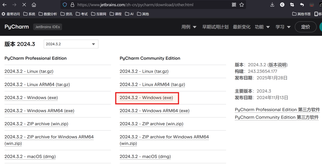Download Community 2024.3.2 Linux ARM64 tar.gz
This screenshot has width=322, height=166.
coord(152,84)
